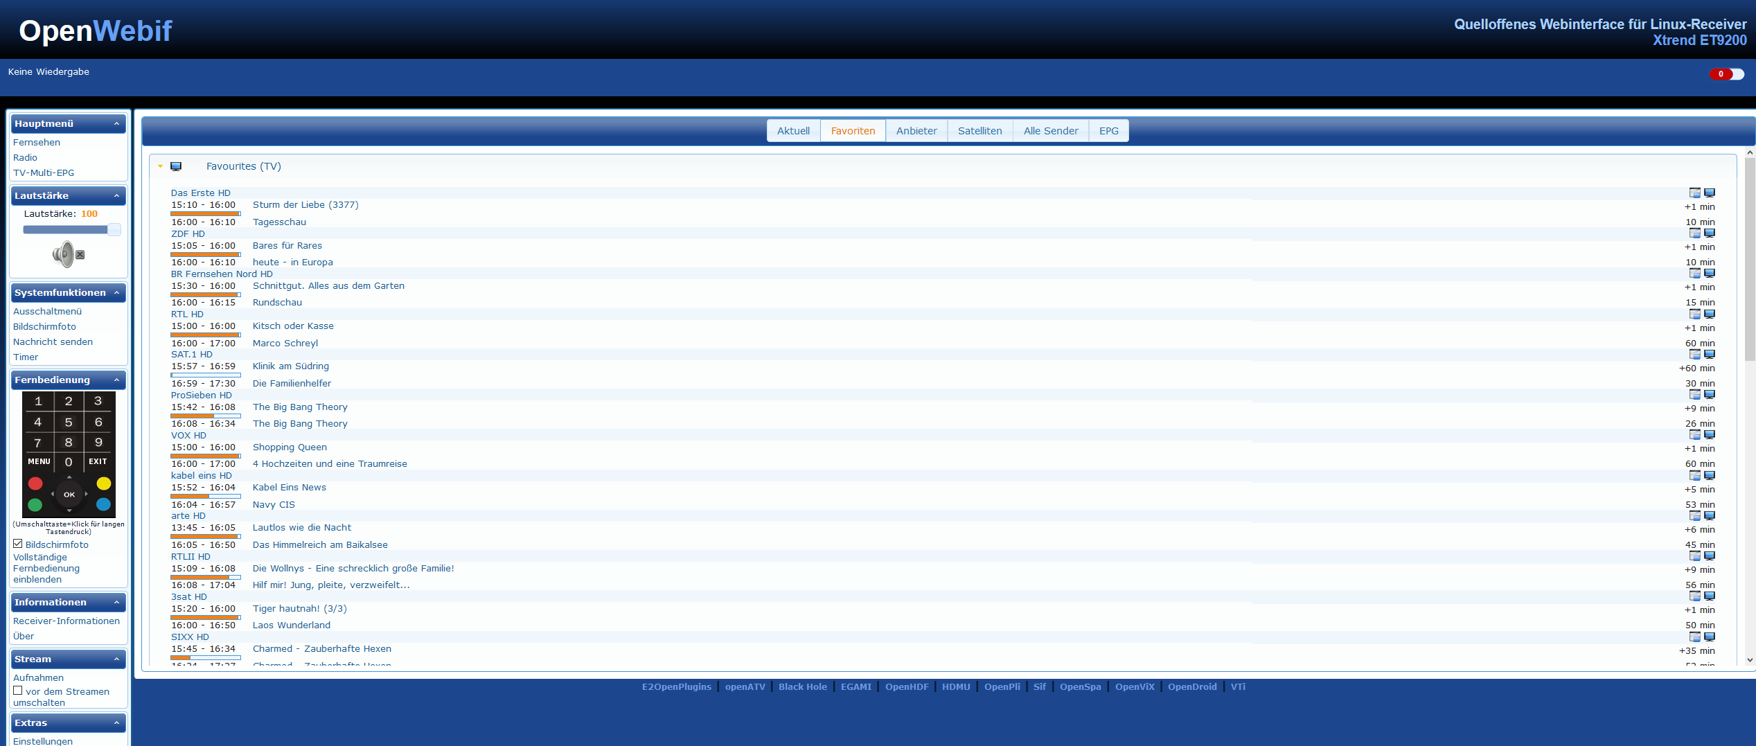This screenshot has width=1756, height=746.
Task: Collapse the Systemfunktionen section
Action: [116, 293]
